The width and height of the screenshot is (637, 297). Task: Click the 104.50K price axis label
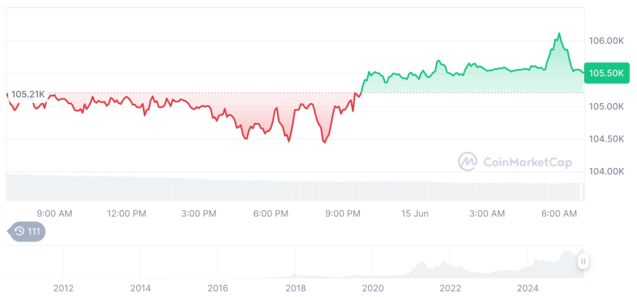[x=606, y=139]
